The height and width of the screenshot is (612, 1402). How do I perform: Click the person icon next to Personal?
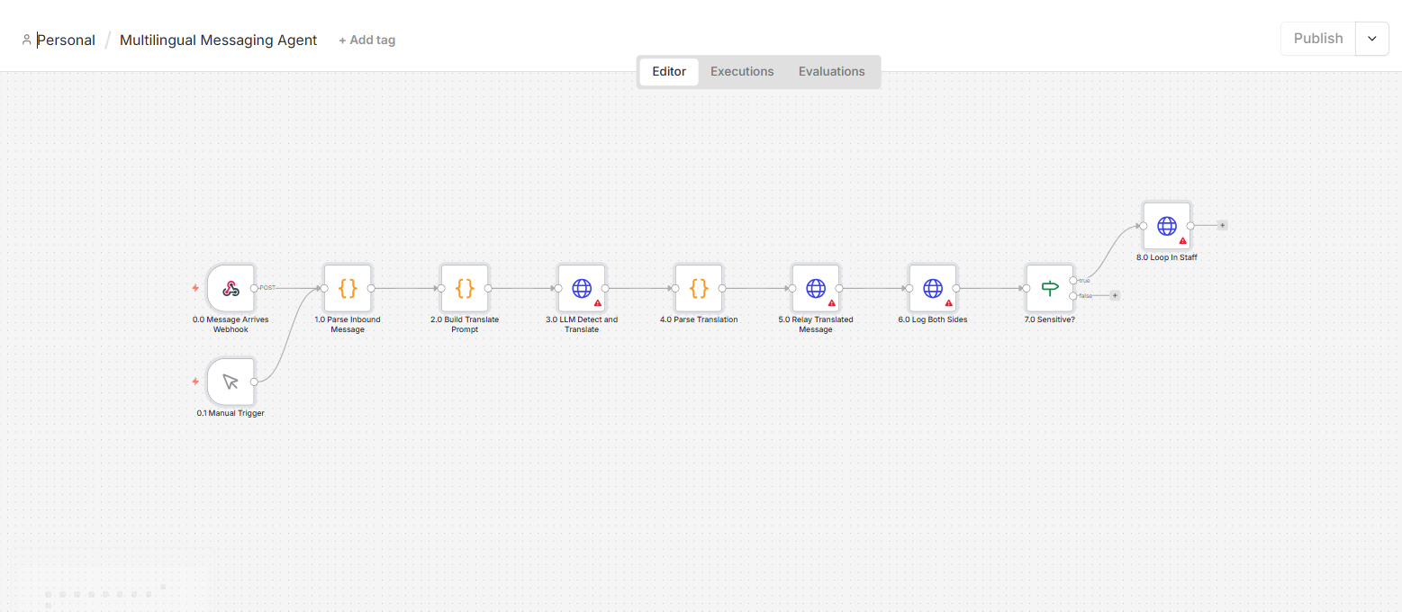(27, 40)
